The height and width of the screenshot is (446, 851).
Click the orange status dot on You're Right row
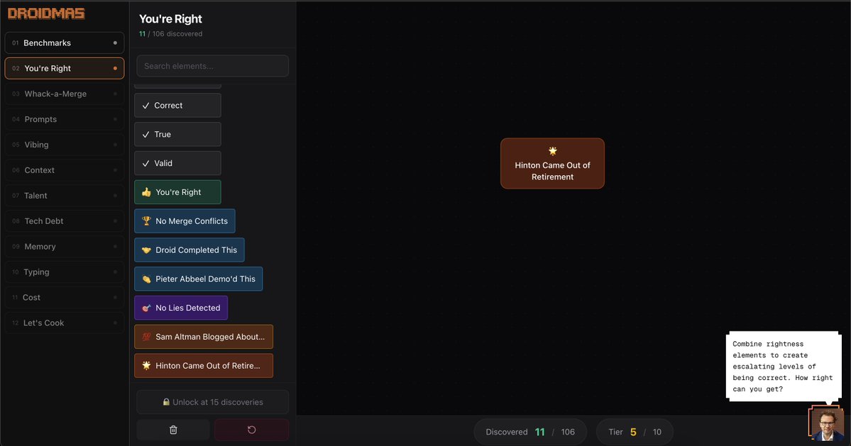(115, 68)
